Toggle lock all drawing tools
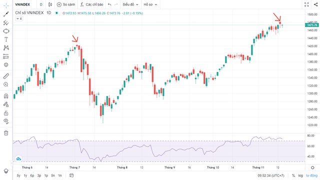 pyautogui.click(x=6, y=113)
